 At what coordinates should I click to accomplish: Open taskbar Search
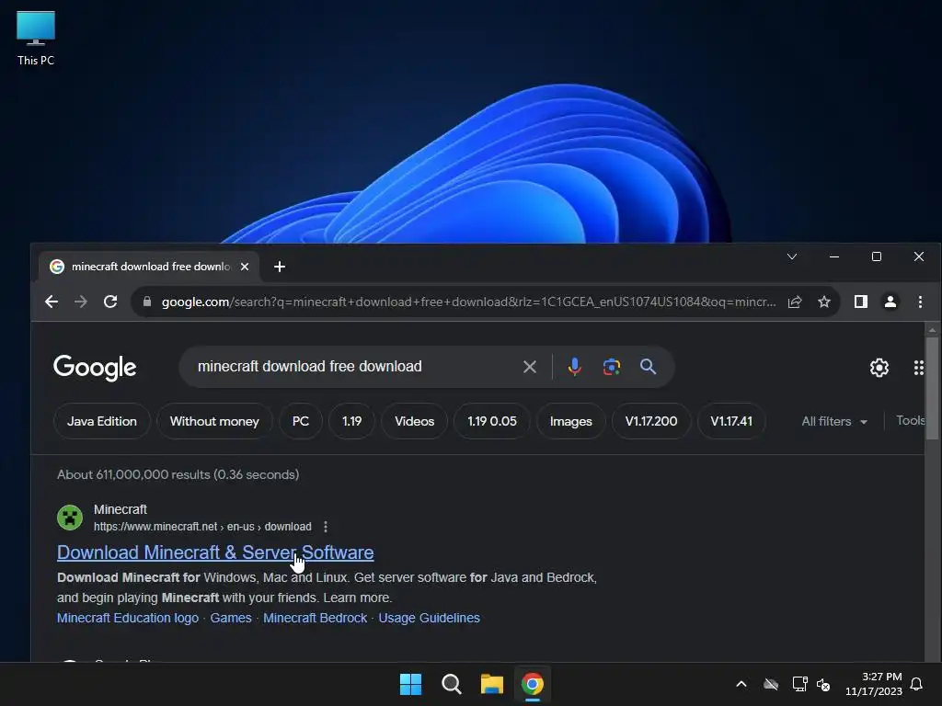click(451, 684)
